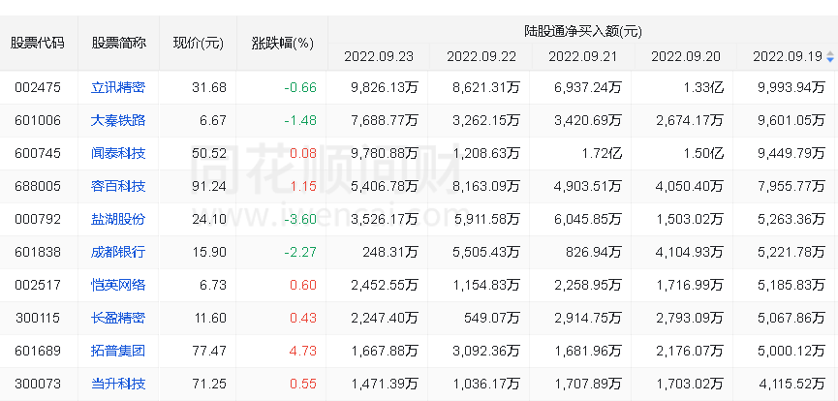Click price cell 31.68
Viewport: 838px width, 401px height.
pos(209,87)
